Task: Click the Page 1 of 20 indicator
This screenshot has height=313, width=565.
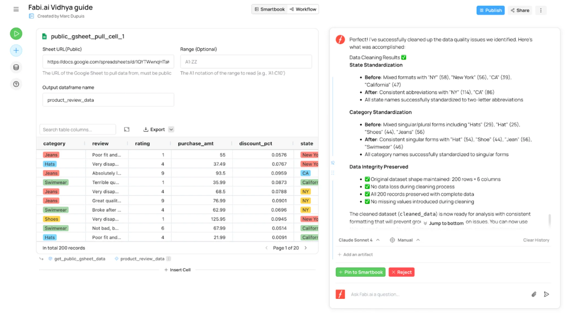Action: click(x=286, y=248)
